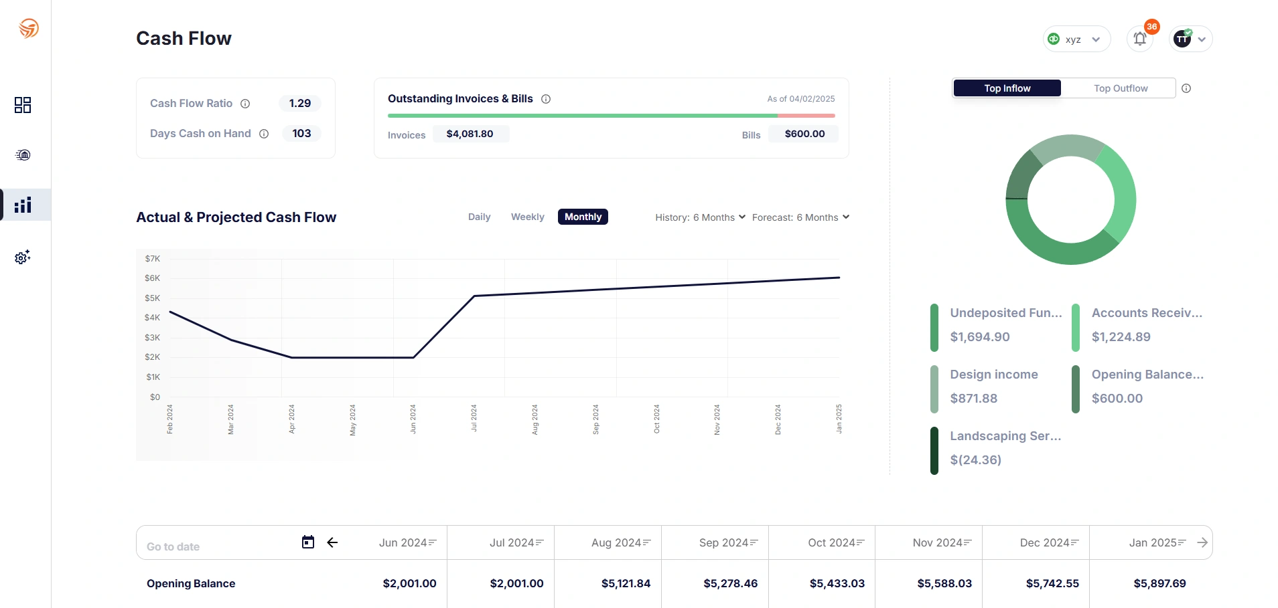
Task: Open the xyz company selector dropdown
Action: 1076,39
